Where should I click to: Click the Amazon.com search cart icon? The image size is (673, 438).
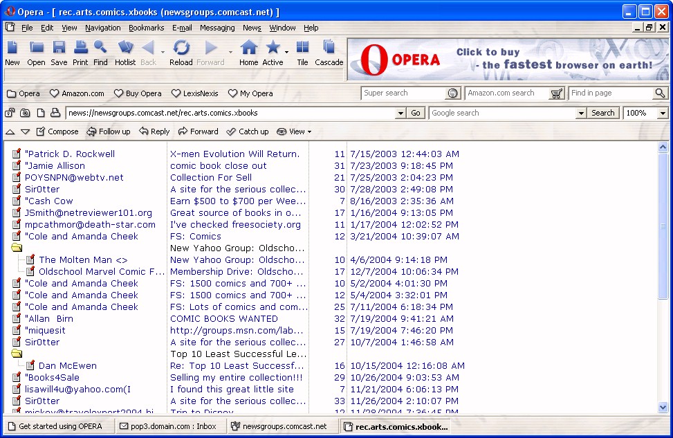[x=557, y=93]
